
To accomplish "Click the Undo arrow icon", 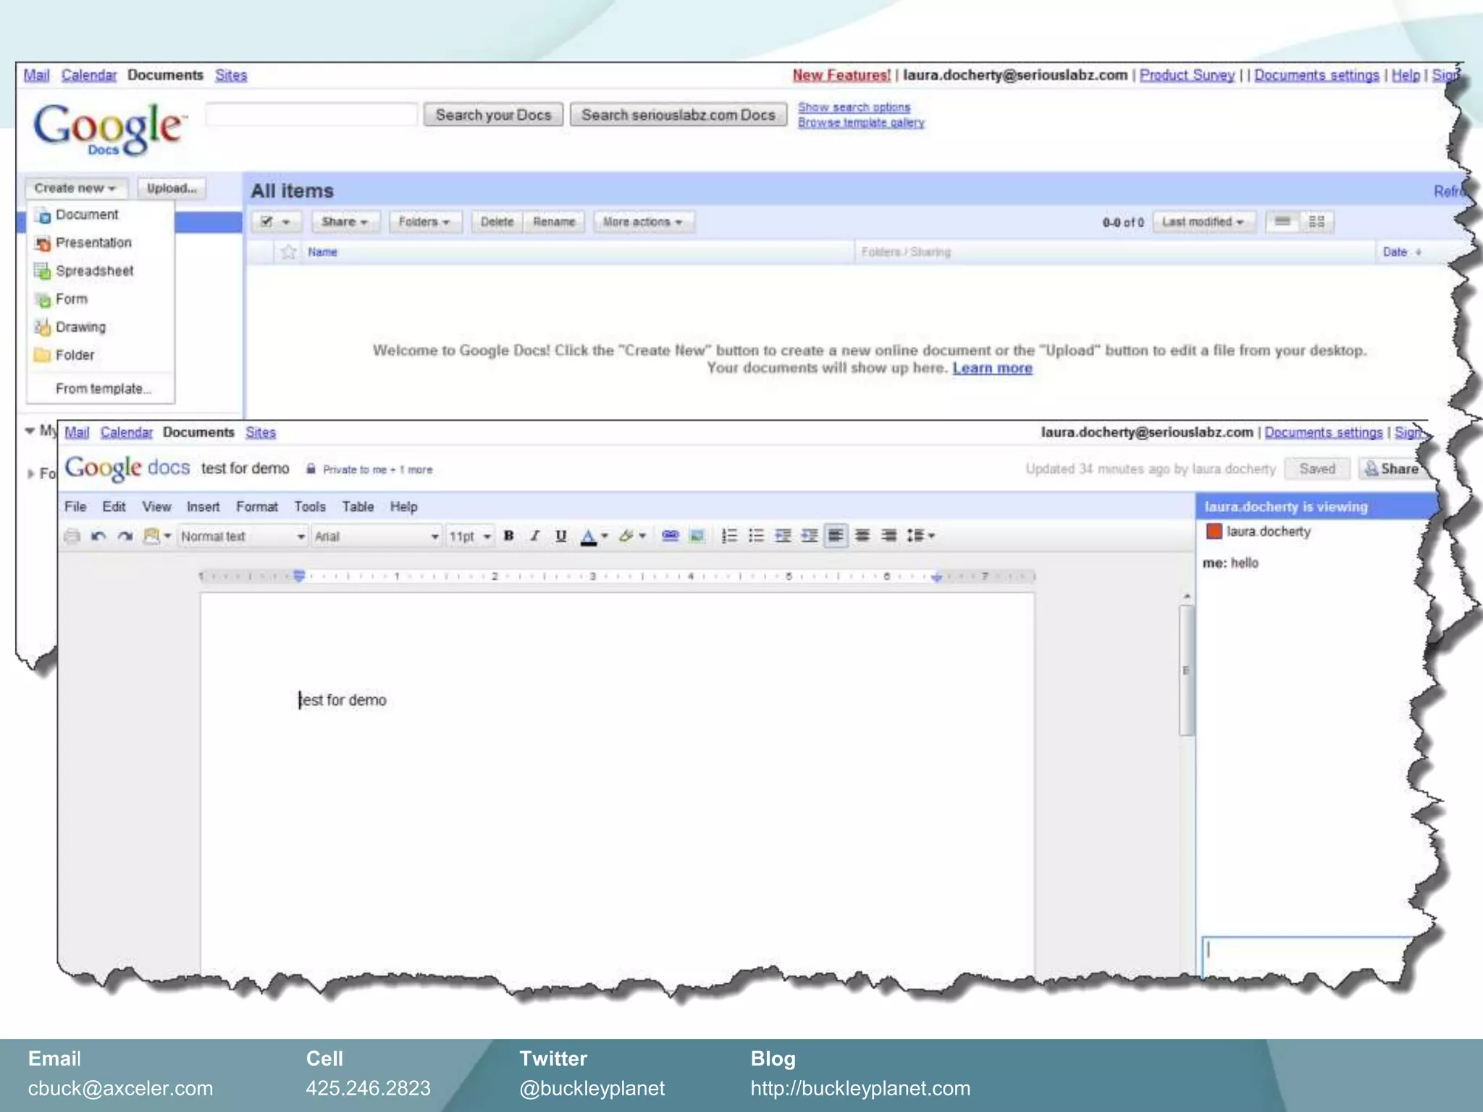I will tap(98, 536).
